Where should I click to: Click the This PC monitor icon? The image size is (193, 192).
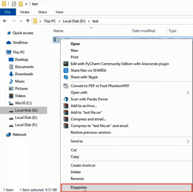pos(9,52)
